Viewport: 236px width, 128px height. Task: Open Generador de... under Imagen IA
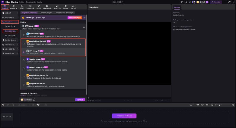pyautogui.click(x=10, y=31)
